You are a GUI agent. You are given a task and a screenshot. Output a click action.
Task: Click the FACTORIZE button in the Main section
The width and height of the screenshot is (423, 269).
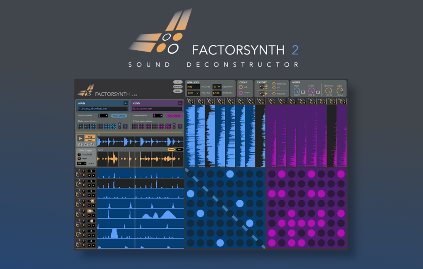coord(119,116)
